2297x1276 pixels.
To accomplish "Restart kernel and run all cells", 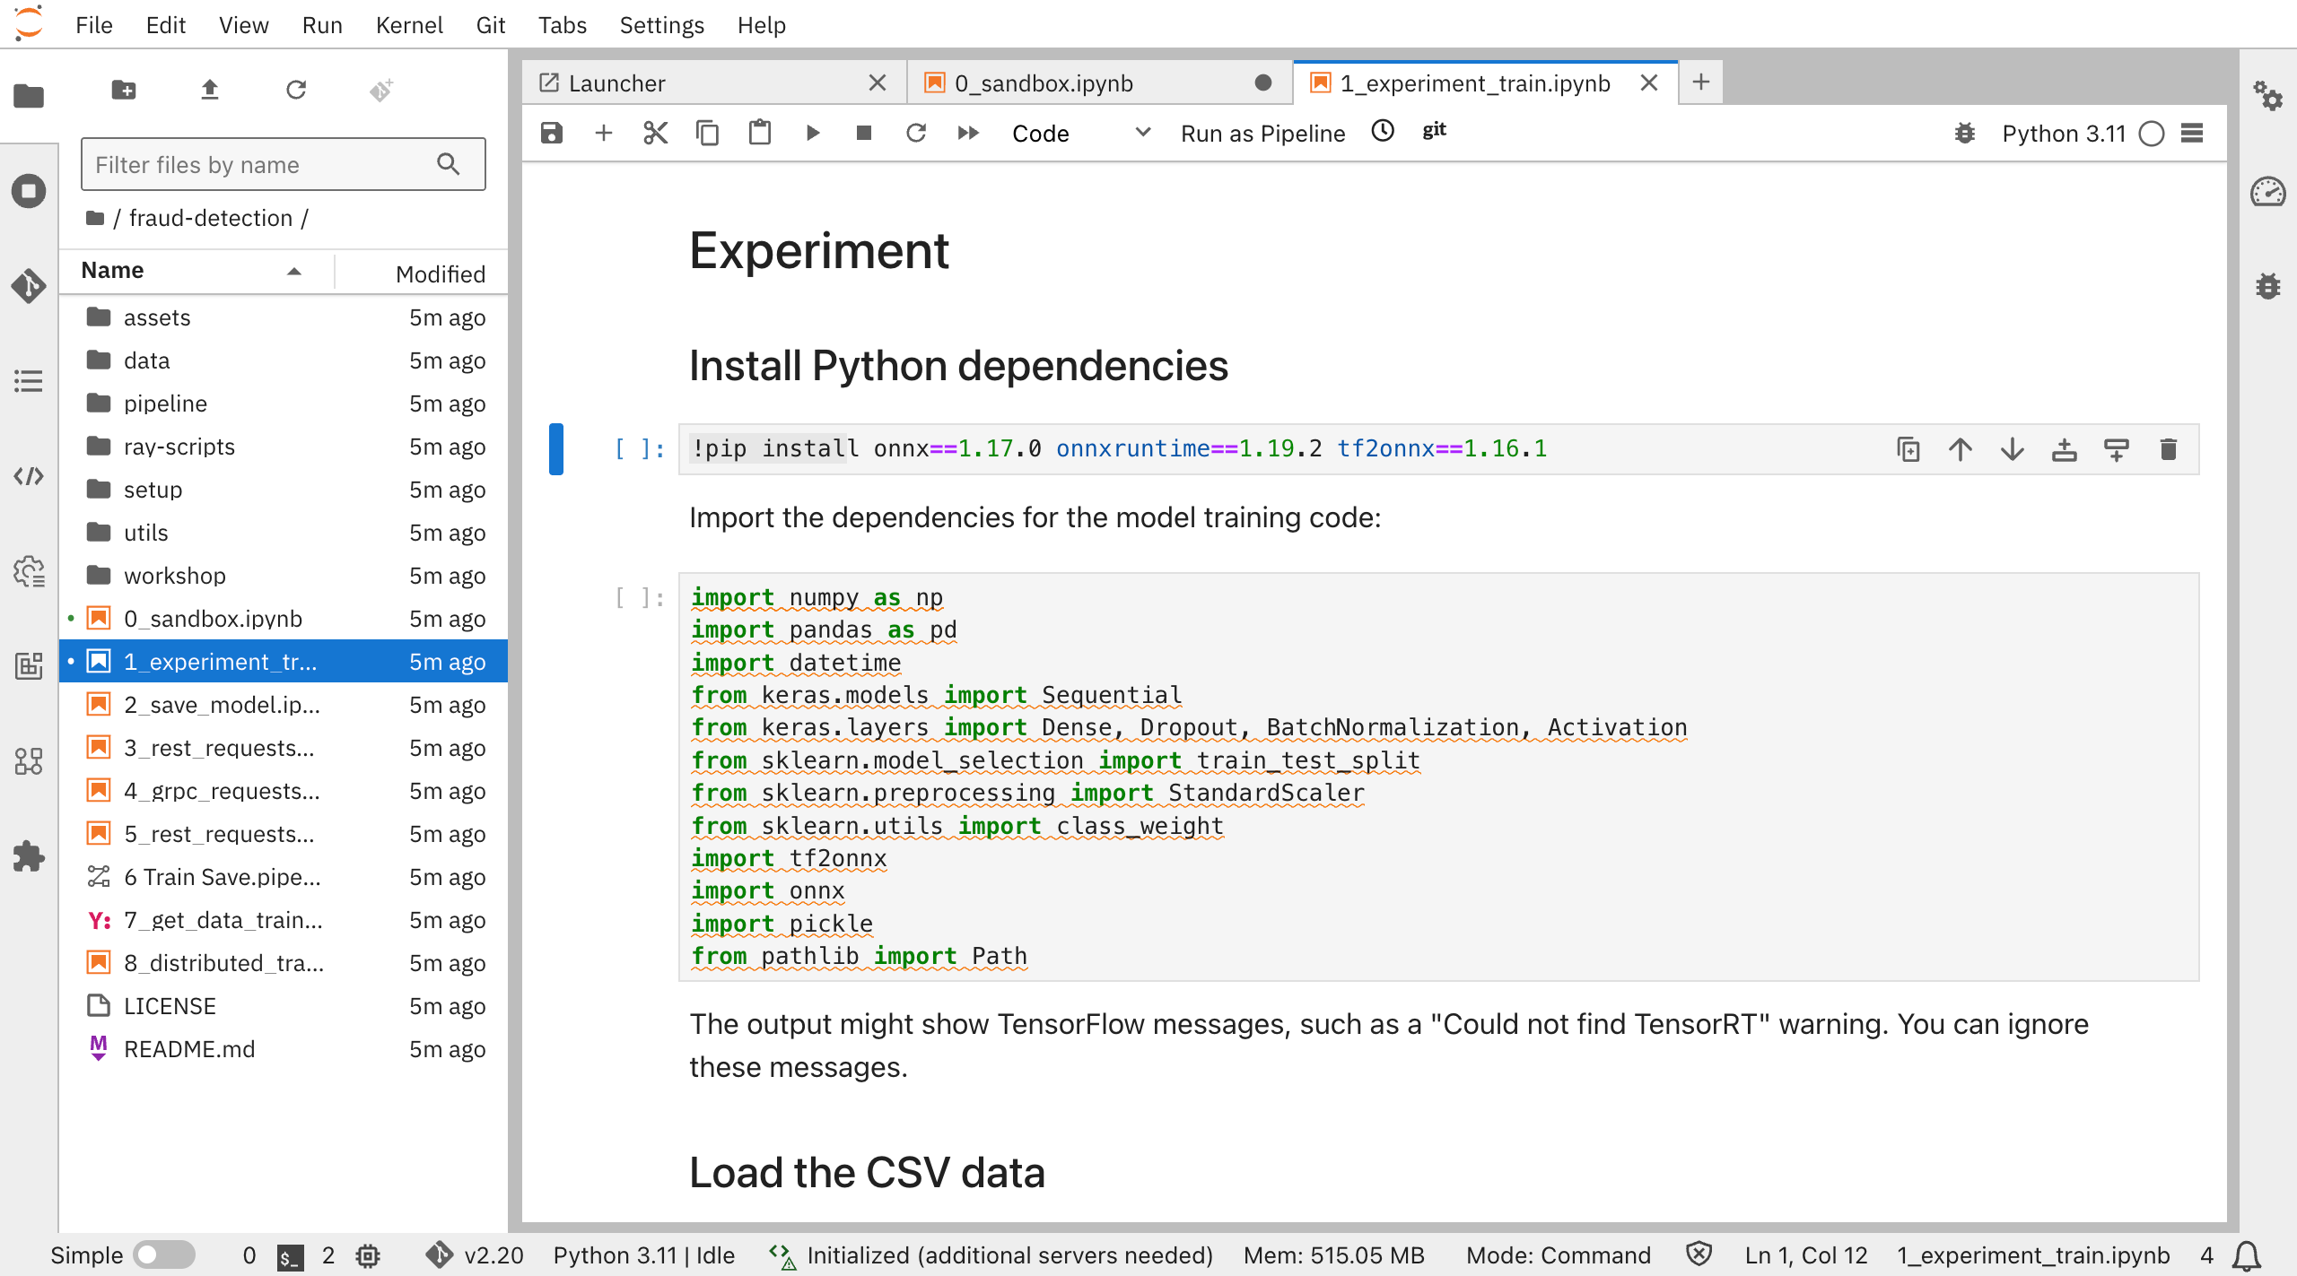I will click(967, 134).
